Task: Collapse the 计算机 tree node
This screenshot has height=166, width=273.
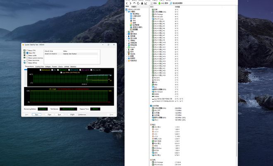Action: [127, 12]
